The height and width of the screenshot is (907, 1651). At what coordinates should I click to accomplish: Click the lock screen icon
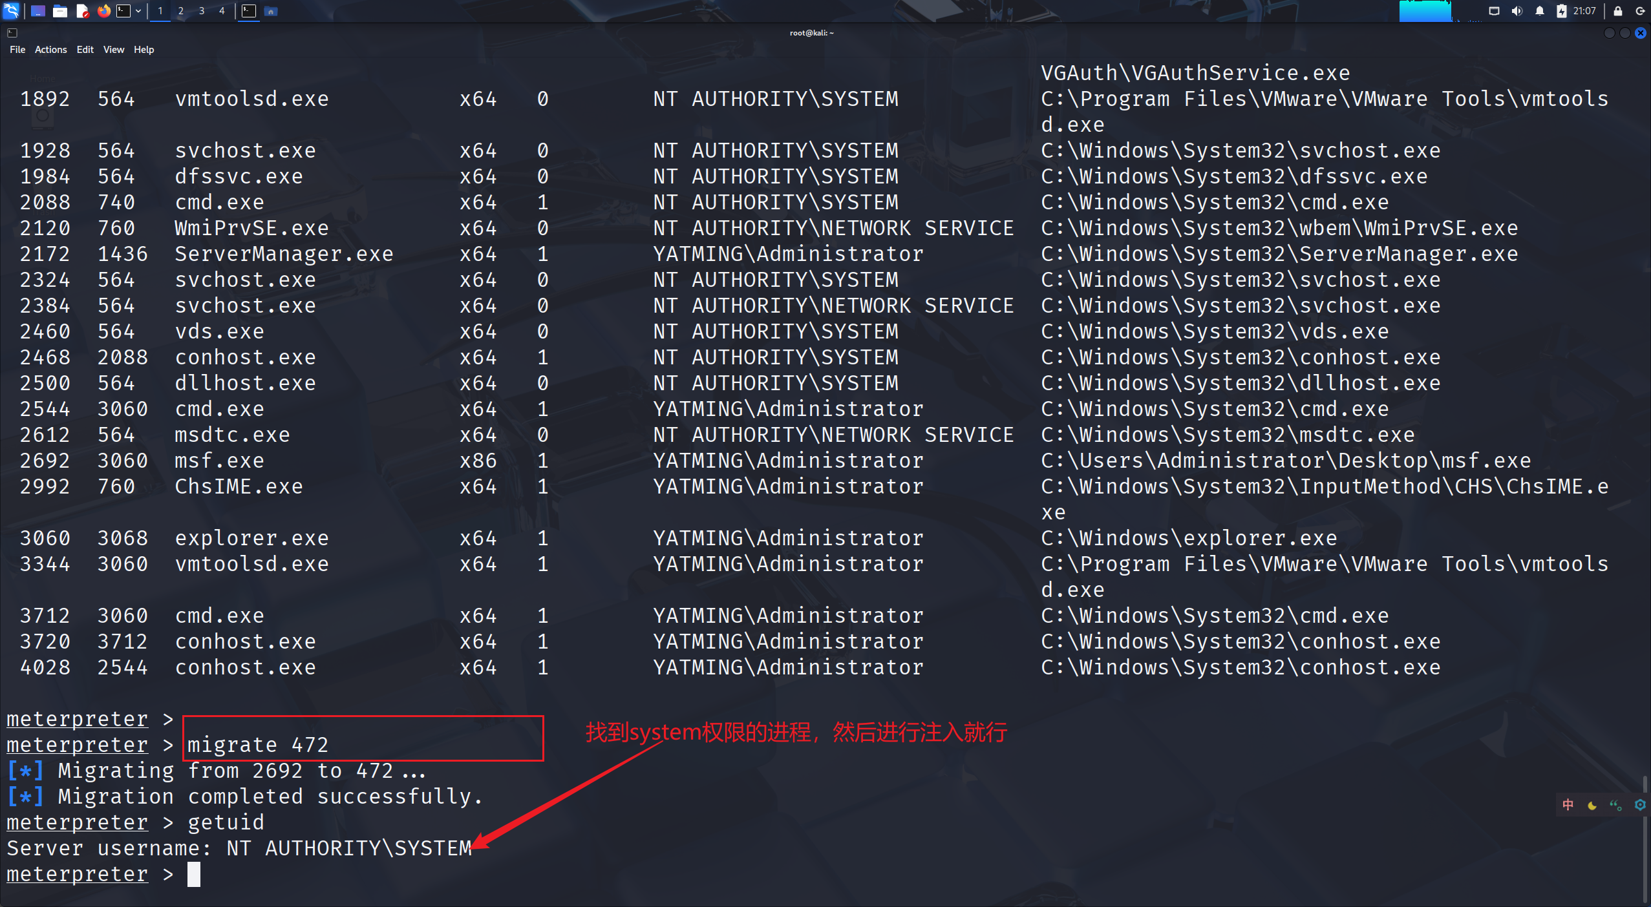(1618, 11)
